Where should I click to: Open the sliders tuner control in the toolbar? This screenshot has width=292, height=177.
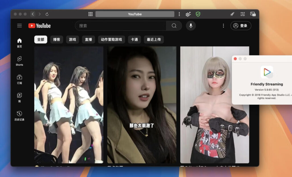243,13
